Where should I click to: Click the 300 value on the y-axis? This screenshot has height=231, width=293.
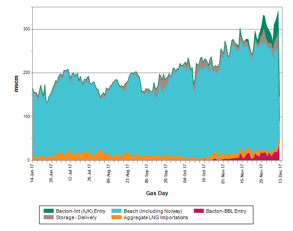[x=25, y=29]
